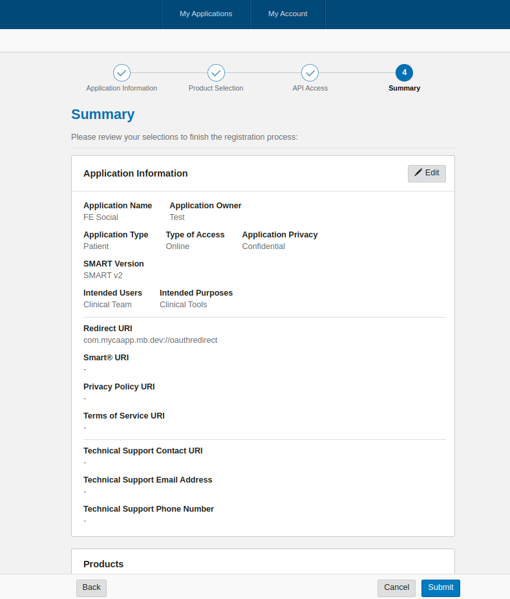The width and height of the screenshot is (510, 599).
Task: Cancel the registration process
Action: (x=396, y=587)
